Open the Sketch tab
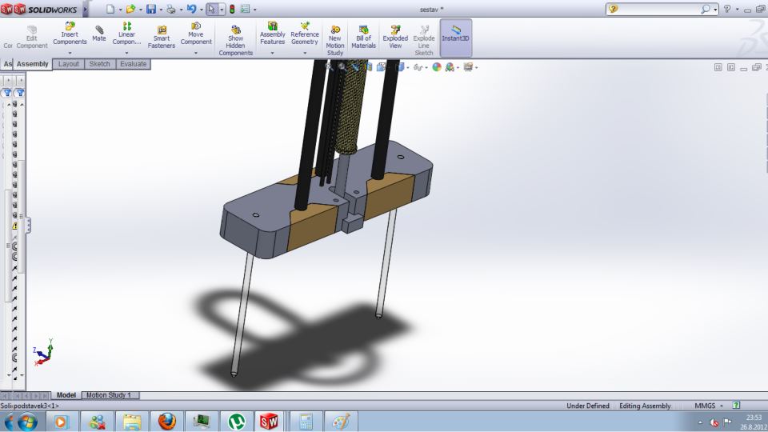Viewport: 768px width, 432px height. 99,64
